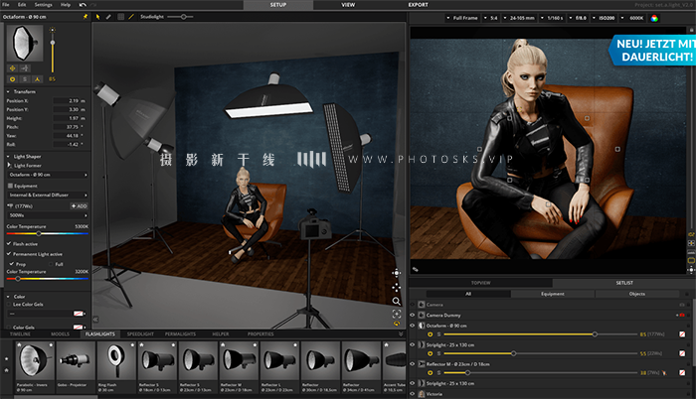This screenshot has width=696, height=399.
Task: Open the MODELS library tab
Action: point(60,333)
